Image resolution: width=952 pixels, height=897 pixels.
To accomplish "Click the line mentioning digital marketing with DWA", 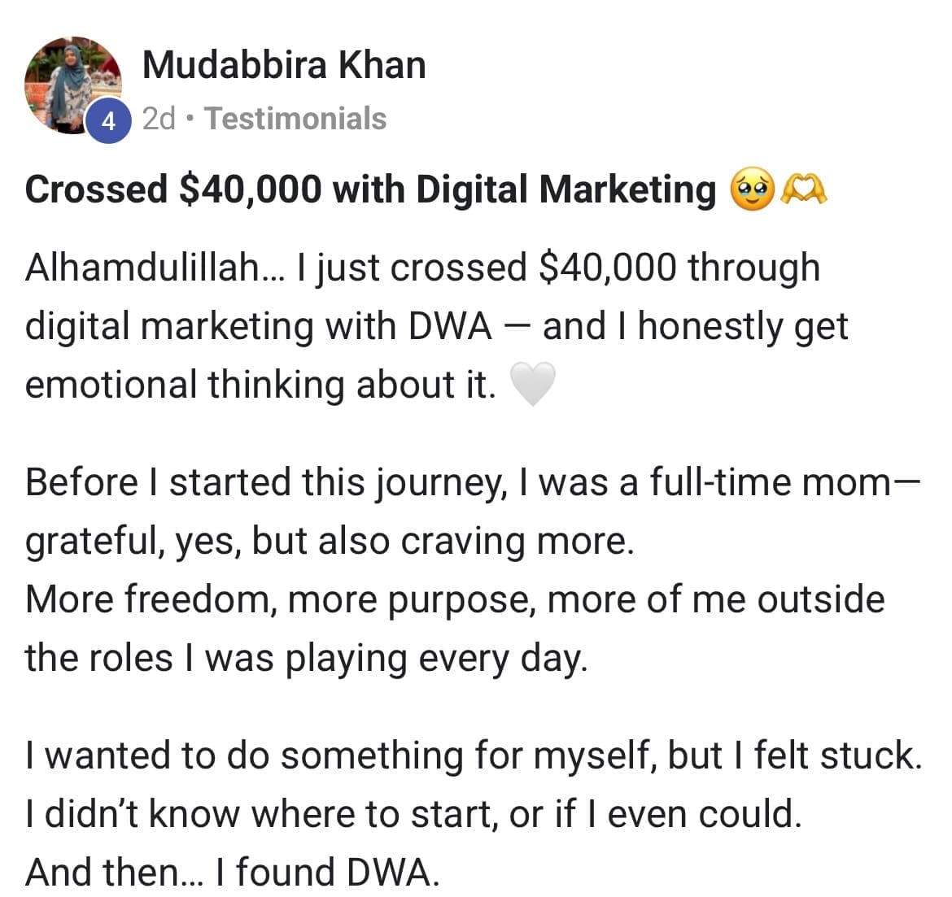I will (x=436, y=326).
